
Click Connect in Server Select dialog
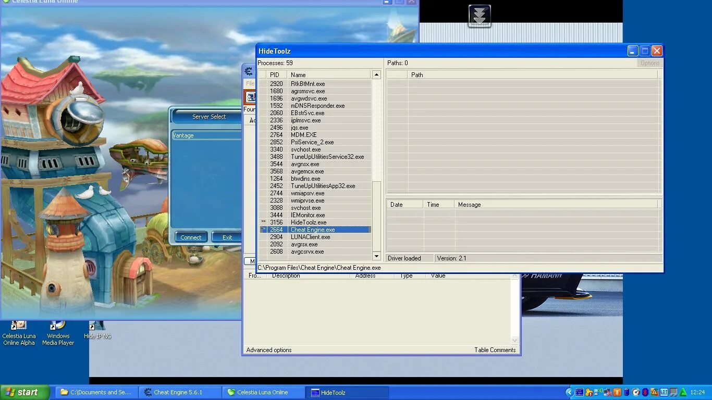pyautogui.click(x=191, y=237)
